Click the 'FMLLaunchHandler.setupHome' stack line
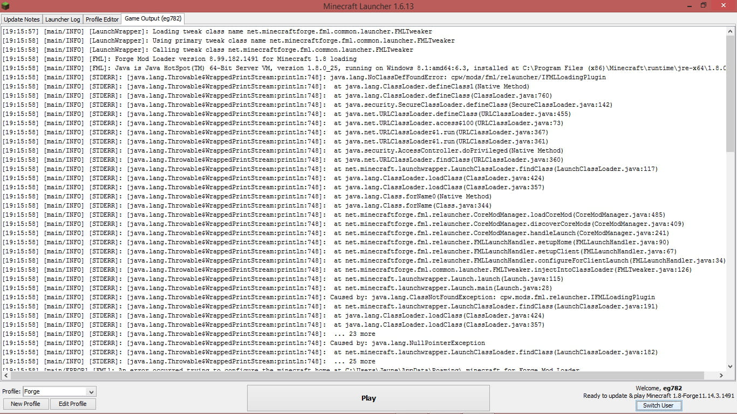The width and height of the screenshot is (737, 414). click(336, 242)
